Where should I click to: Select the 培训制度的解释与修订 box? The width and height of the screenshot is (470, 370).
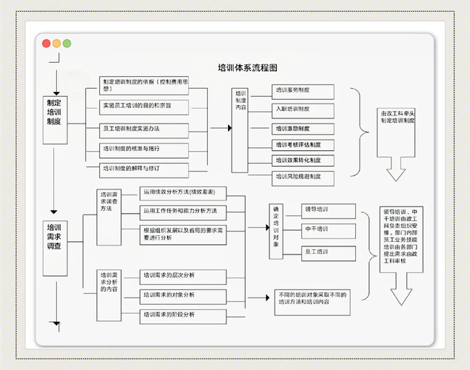point(145,168)
